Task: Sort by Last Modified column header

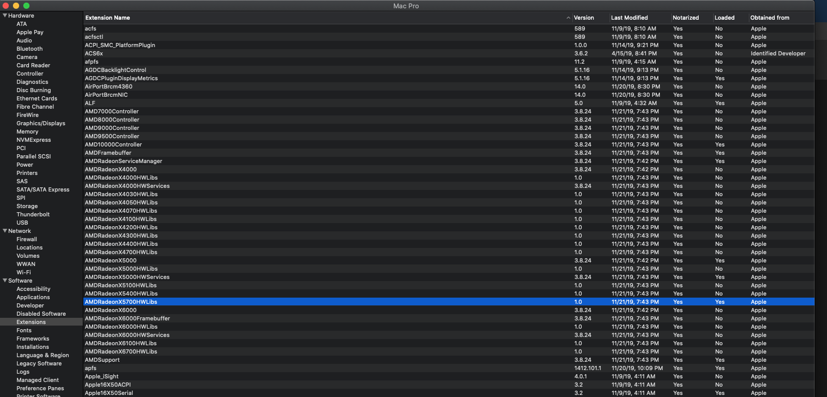Action: tap(629, 18)
